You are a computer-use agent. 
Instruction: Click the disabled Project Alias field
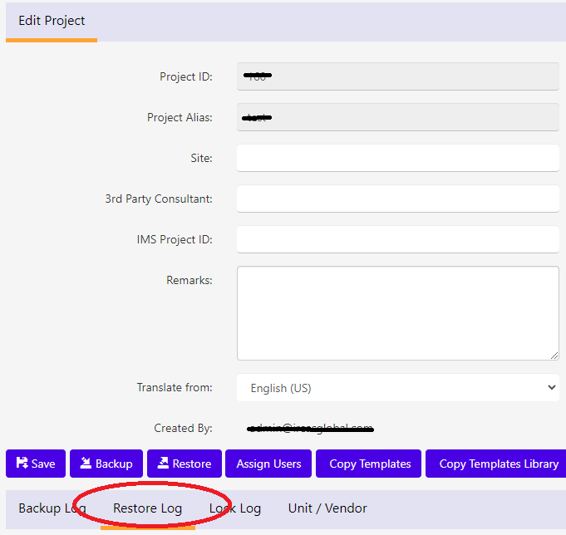pos(397,117)
